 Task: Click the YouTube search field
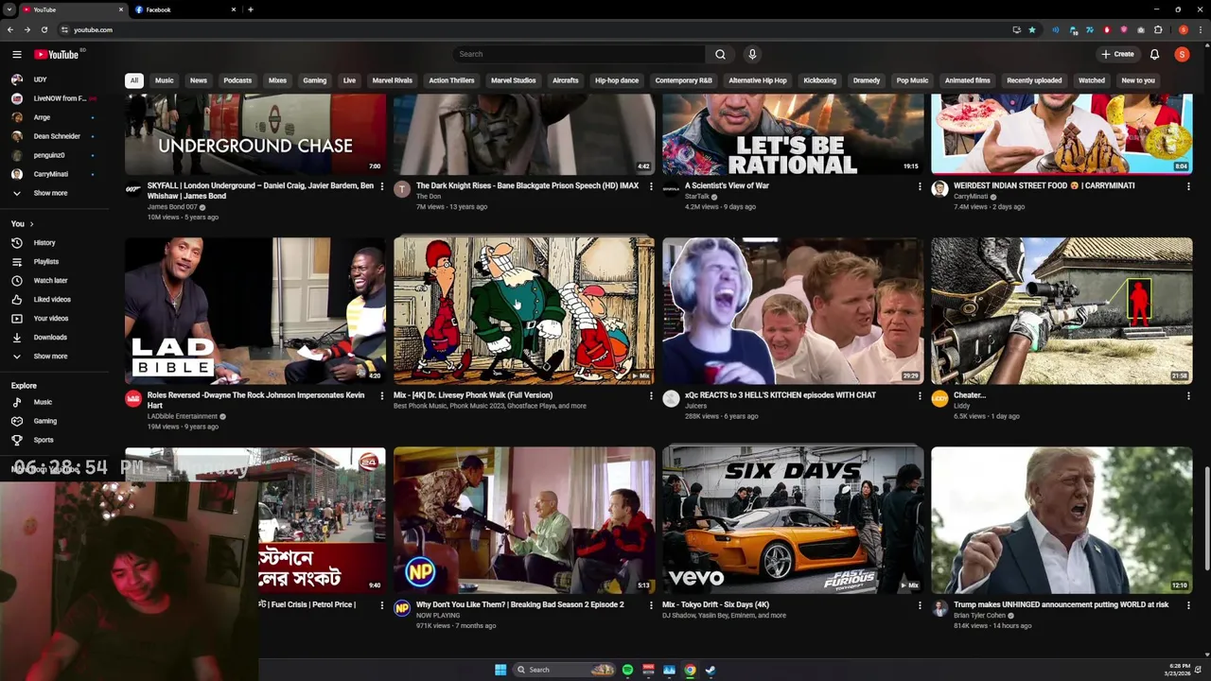point(579,54)
